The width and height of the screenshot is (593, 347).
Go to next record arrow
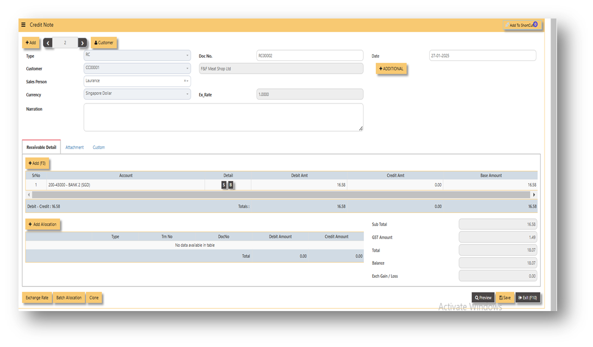click(x=82, y=42)
